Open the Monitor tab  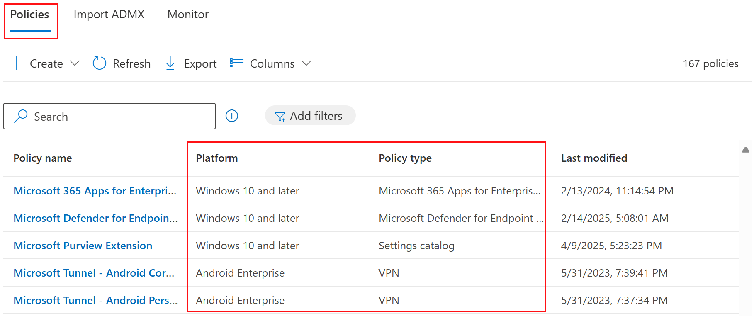pos(188,15)
